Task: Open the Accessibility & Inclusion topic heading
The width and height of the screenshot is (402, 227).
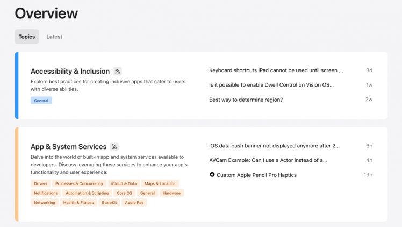Action: 70,71
